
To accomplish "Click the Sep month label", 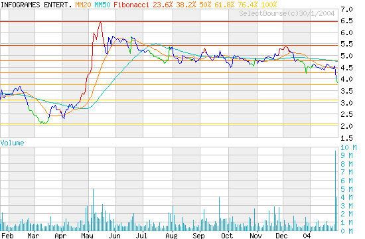I will (198, 236).
